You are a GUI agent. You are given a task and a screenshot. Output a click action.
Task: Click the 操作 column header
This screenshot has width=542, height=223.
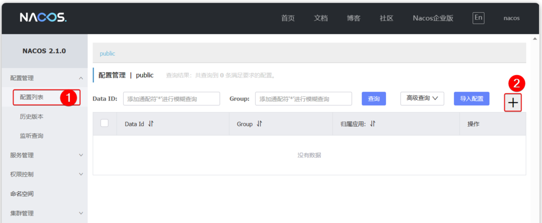click(473, 124)
